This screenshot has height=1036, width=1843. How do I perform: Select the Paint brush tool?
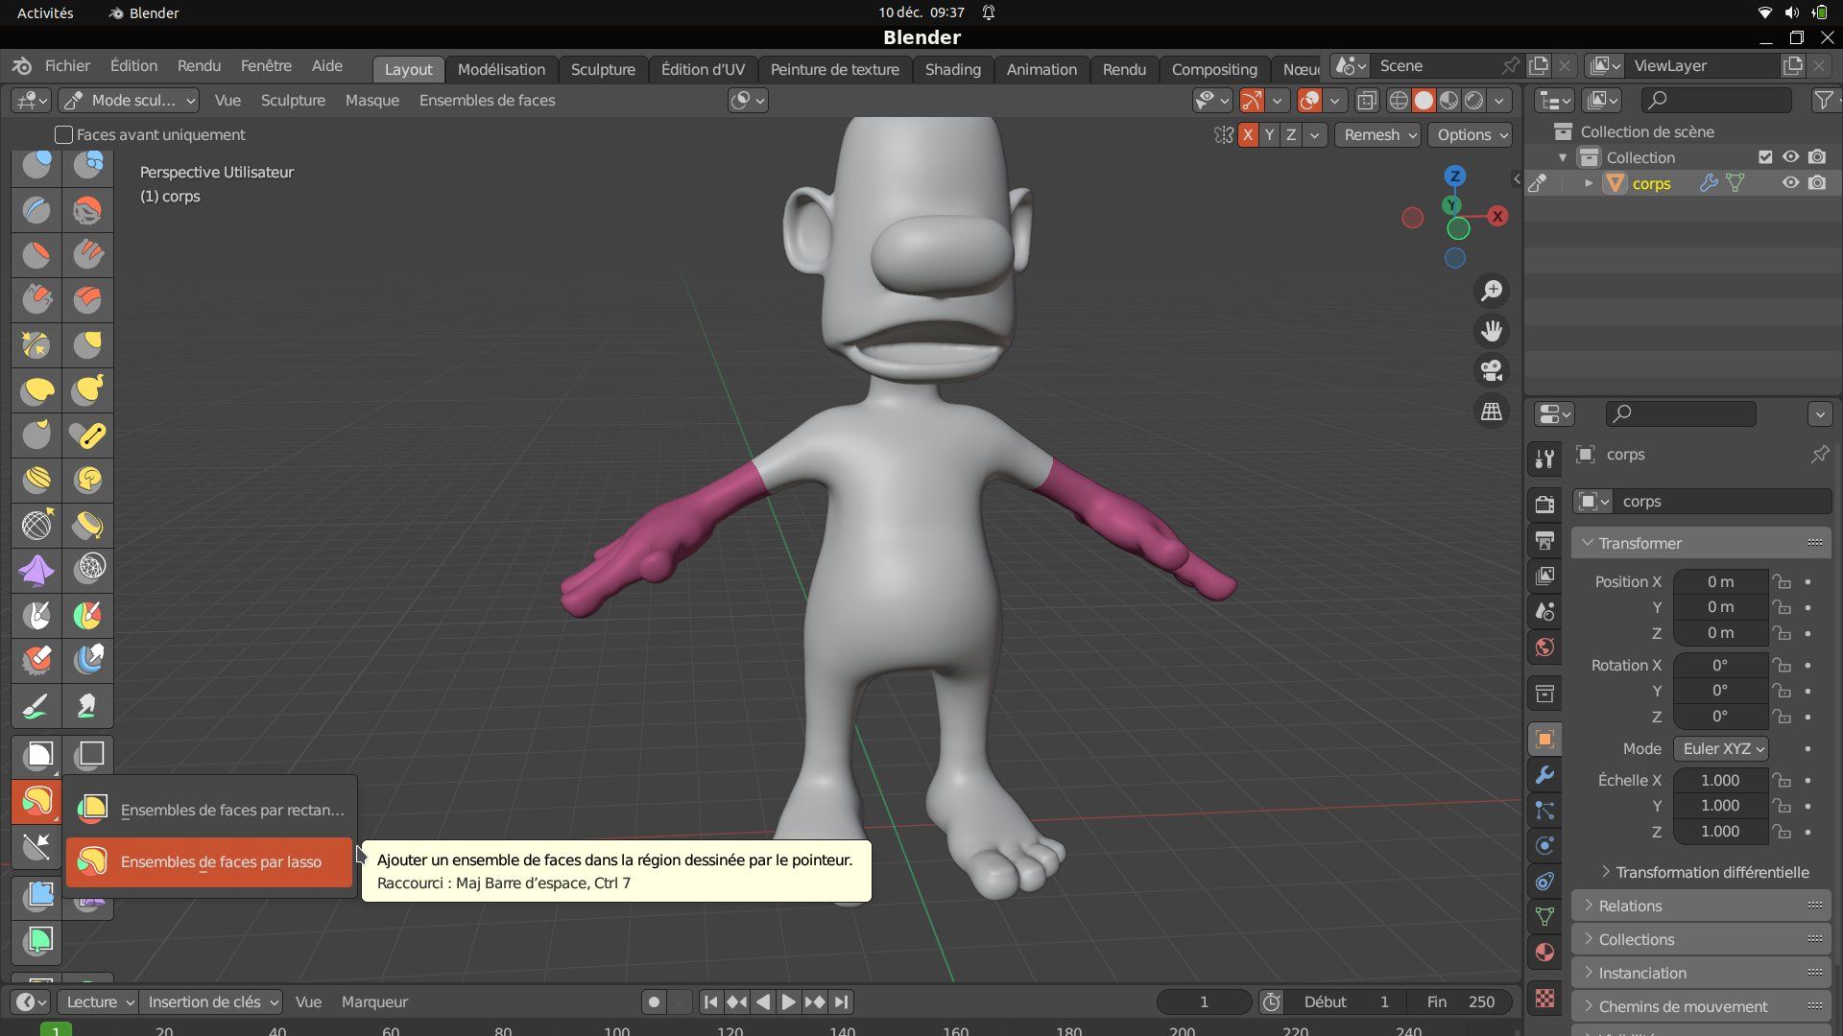coord(36,706)
